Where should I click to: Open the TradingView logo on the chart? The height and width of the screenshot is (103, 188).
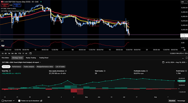[3, 46]
